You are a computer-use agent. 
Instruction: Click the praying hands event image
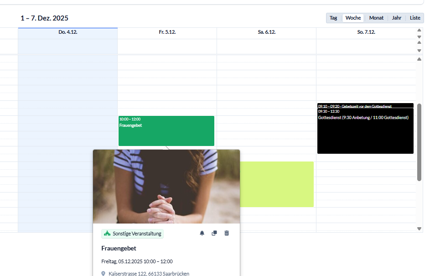coord(166,187)
